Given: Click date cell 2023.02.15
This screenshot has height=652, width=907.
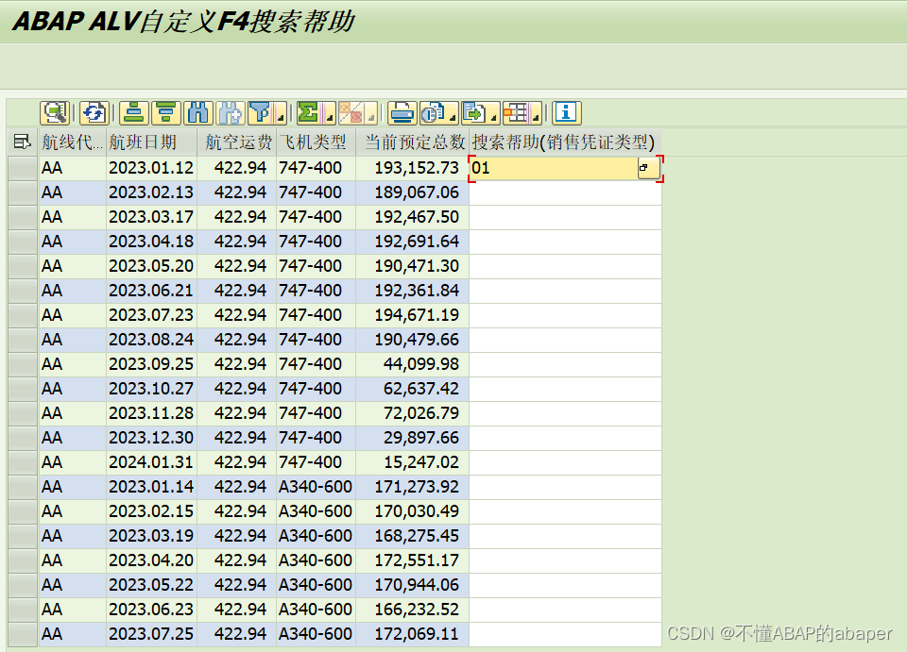Looking at the screenshot, I should point(151,511).
